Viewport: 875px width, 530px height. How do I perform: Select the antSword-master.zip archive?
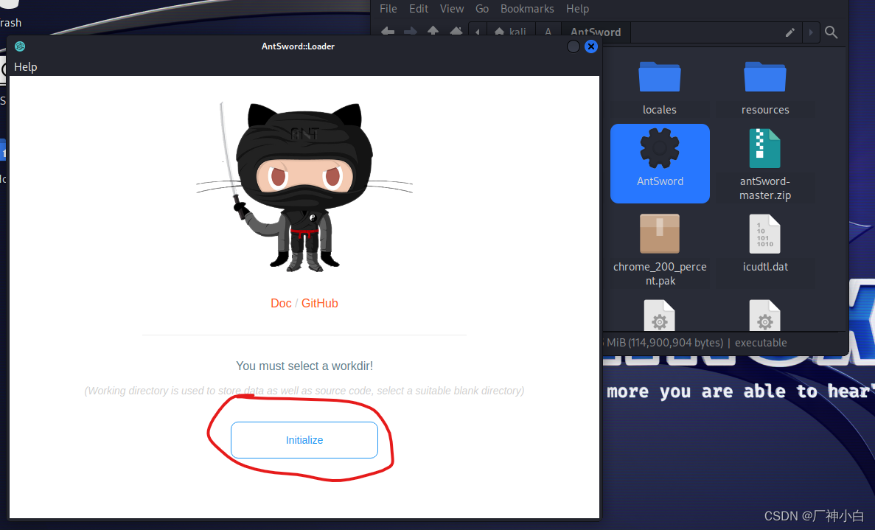(765, 164)
